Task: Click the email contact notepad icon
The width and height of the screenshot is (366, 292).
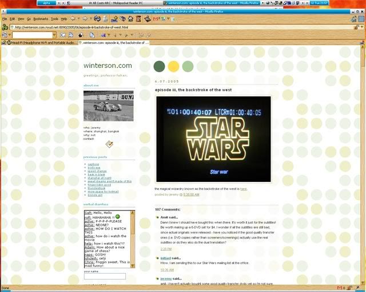Action: pos(109,144)
